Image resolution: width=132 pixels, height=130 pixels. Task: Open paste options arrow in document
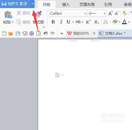click(63, 75)
